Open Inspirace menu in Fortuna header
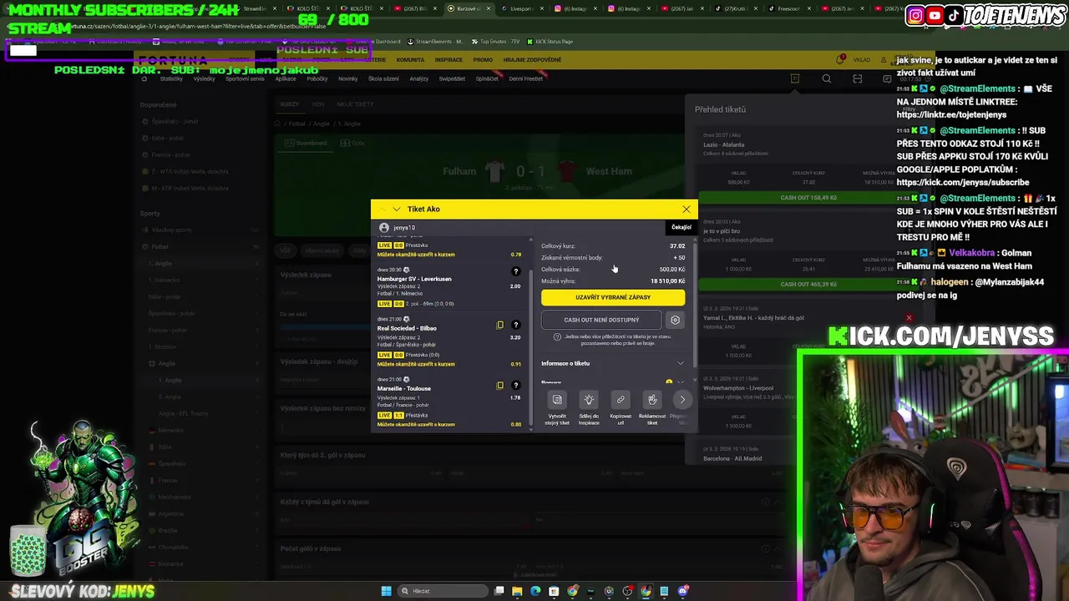The image size is (1069, 601). (448, 59)
